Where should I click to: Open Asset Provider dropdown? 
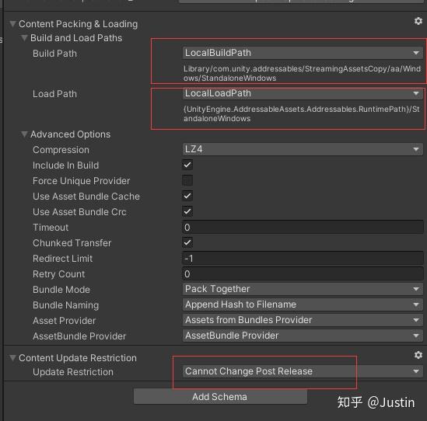[303, 320]
